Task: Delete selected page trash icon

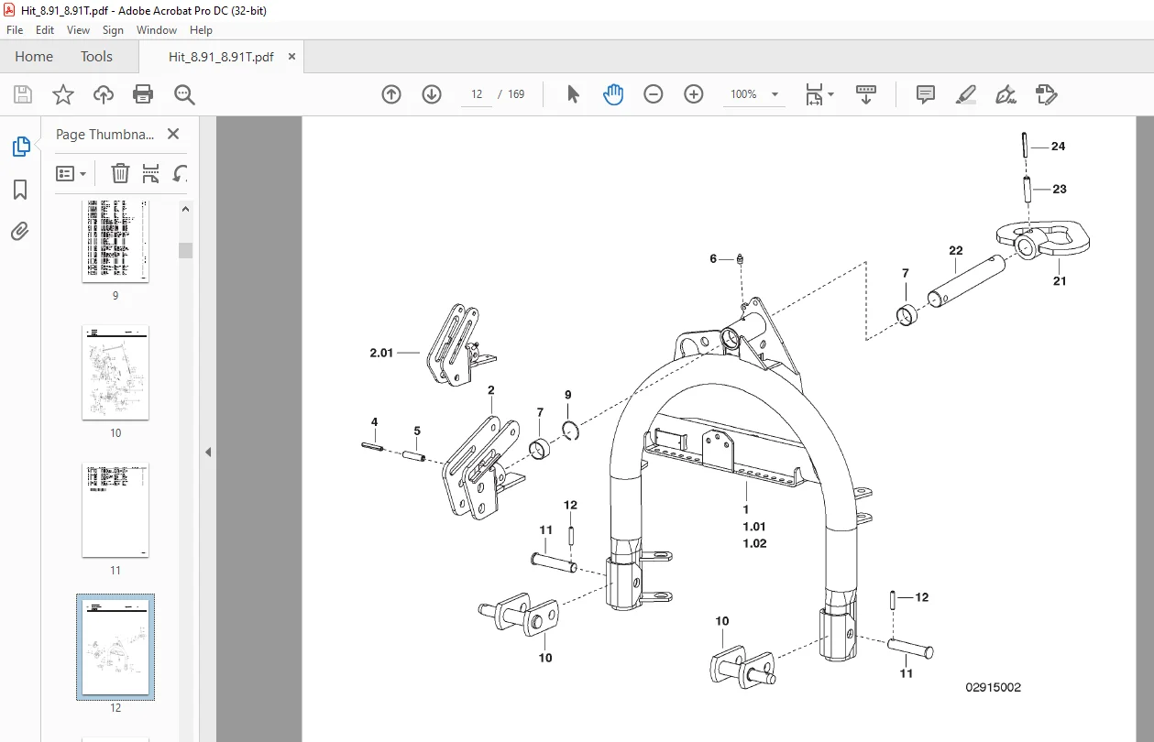Action: [120, 173]
